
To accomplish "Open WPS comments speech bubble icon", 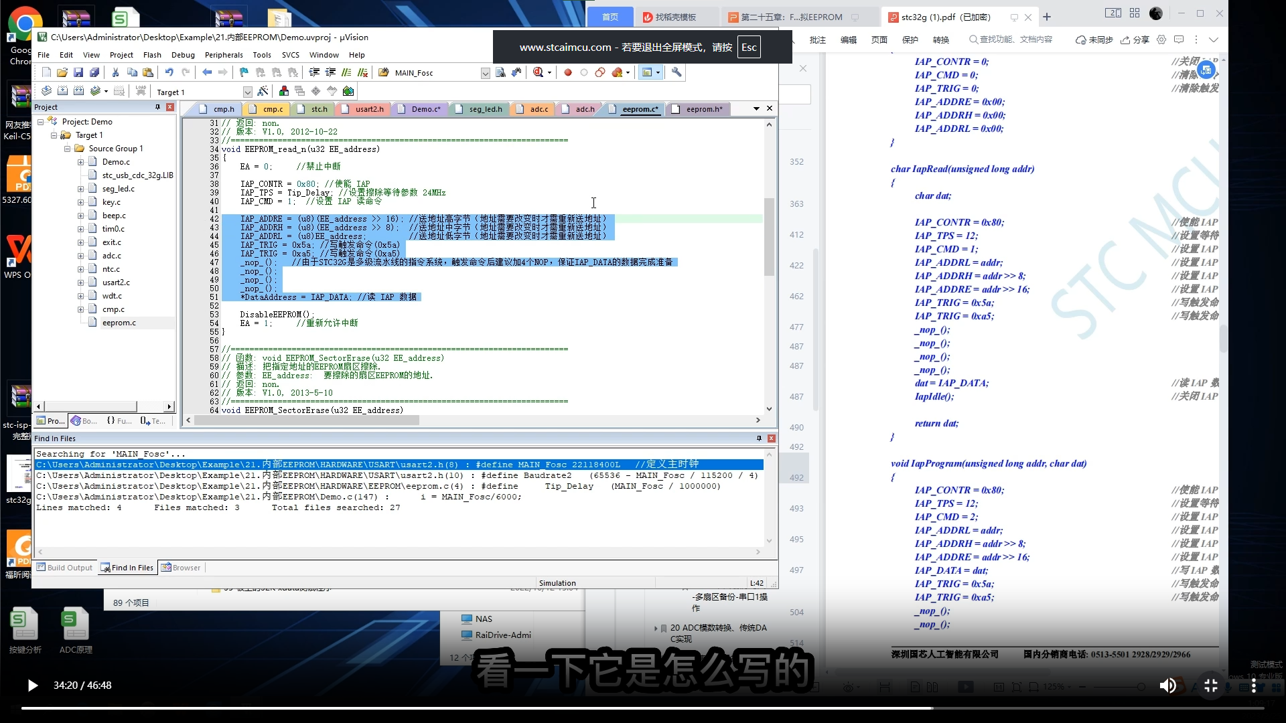I will coord(1179,39).
